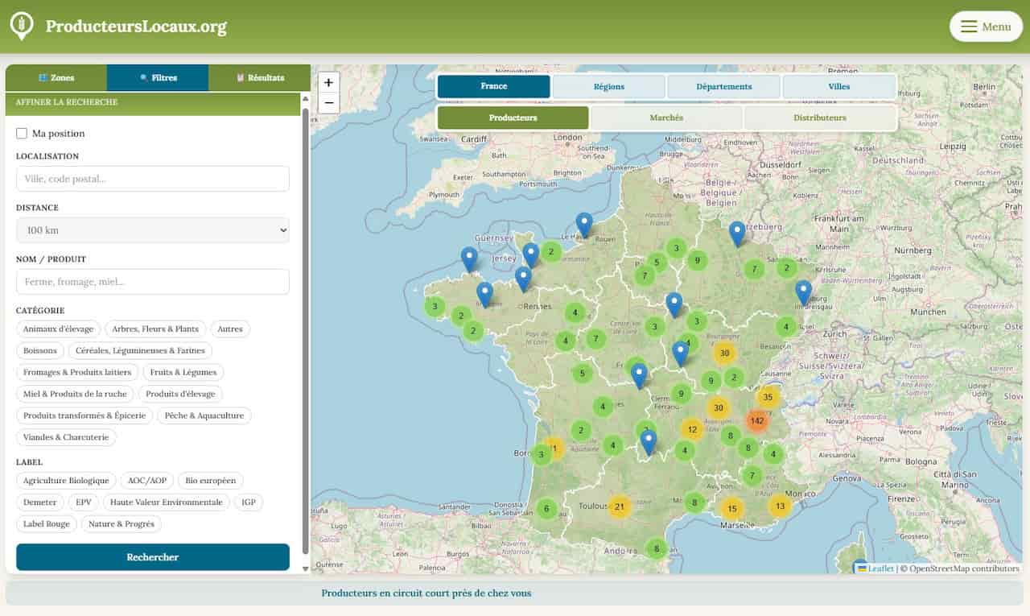Click the Rechercher button
The height and width of the screenshot is (616, 1030).
[153, 557]
